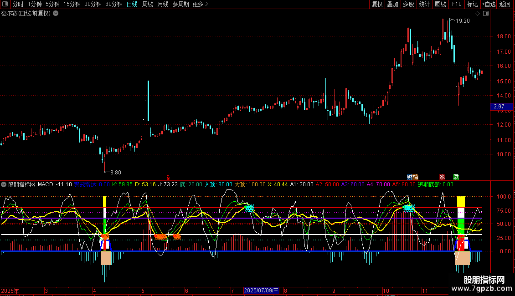Click the red 涨 marker icon
Viewport: 515px width, 296px height.
442,177
